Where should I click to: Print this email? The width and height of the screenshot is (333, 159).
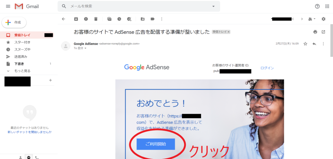tap(315, 32)
